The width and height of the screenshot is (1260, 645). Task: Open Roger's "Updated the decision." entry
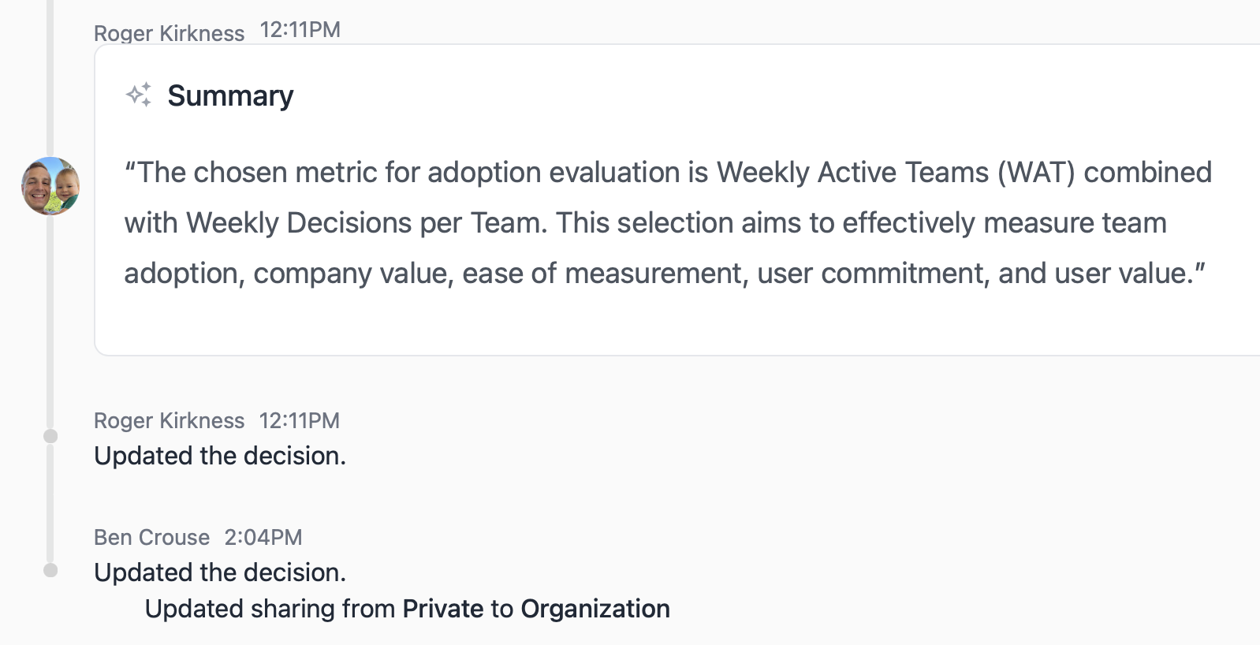tap(220, 456)
